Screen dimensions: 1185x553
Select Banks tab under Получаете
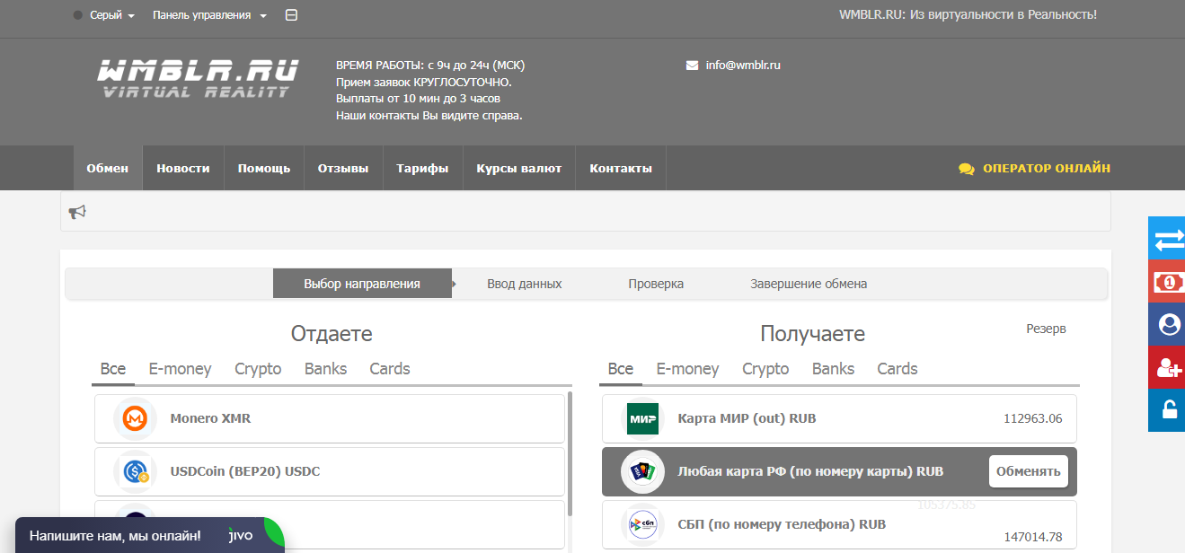click(833, 369)
